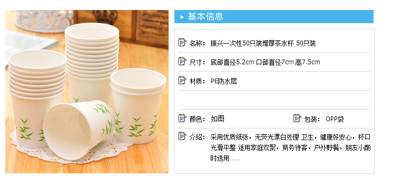Screen dimensions: 402x196
Task: Click the description text starting 采用优质纸张
Action: (290, 148)
